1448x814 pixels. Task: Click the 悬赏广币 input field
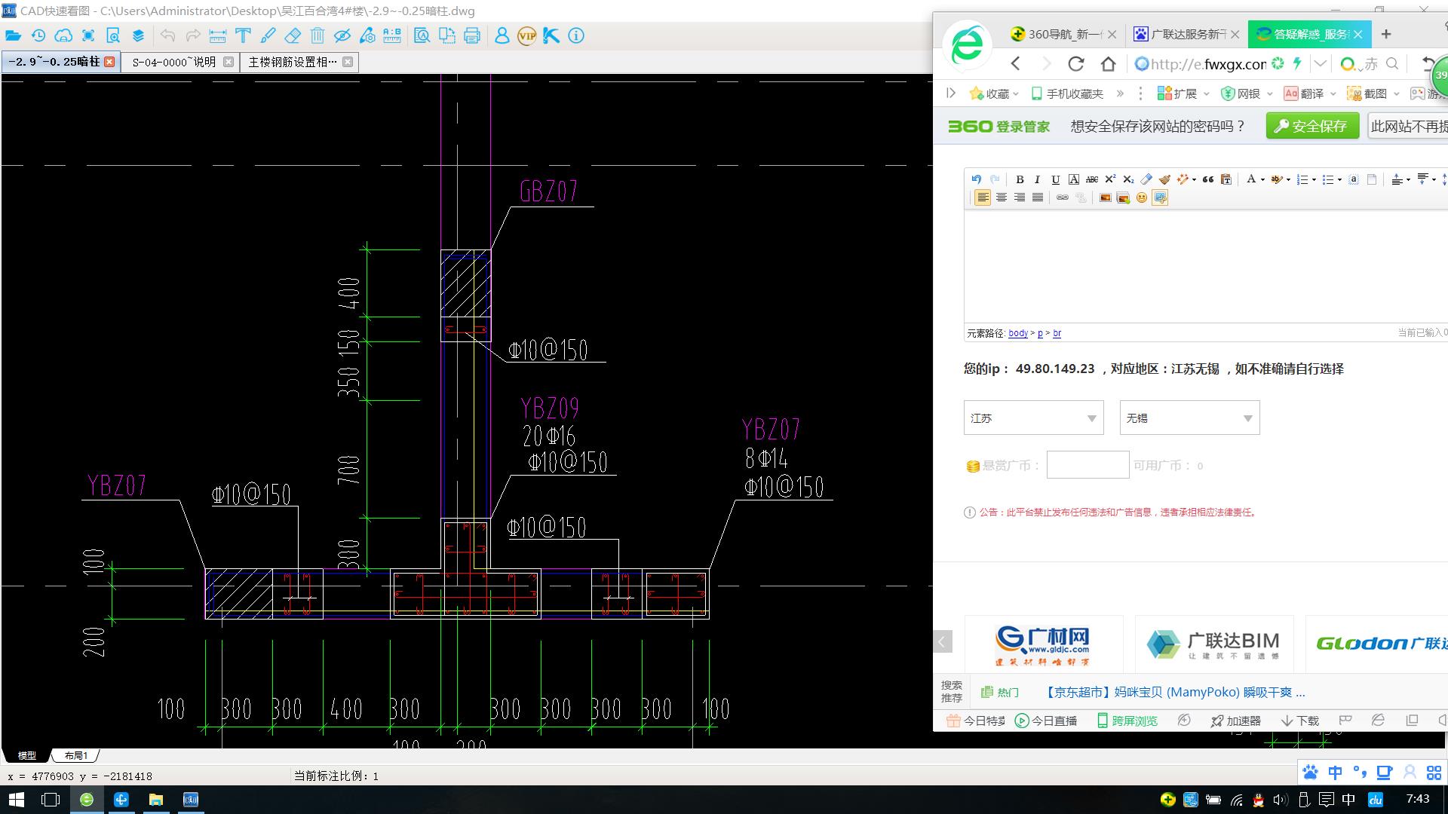pos(1088,465)
